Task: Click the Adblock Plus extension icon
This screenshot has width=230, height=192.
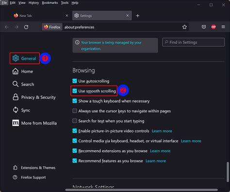Action: pos(214,27)
